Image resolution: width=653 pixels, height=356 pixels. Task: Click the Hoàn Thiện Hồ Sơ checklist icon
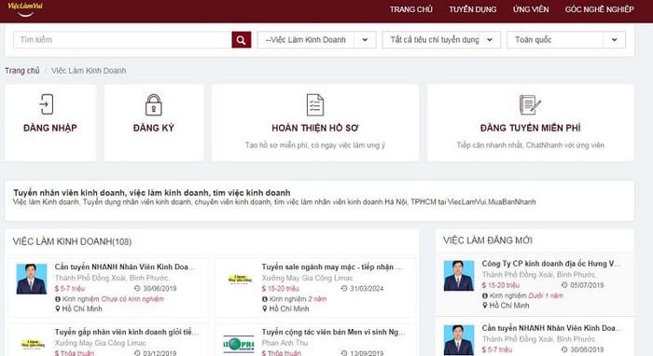point(315,104)
